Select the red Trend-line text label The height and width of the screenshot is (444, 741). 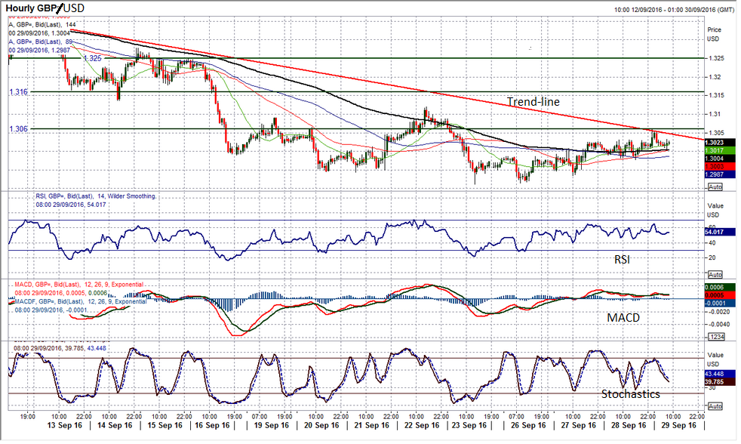pos(533,102)
